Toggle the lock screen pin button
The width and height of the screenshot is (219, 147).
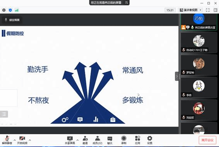12,20
